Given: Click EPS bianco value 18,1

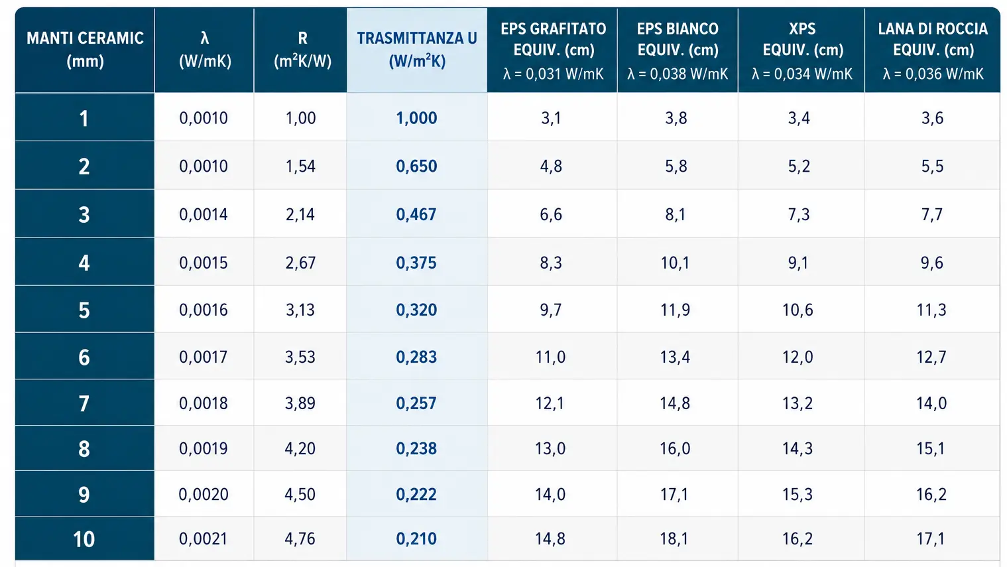Looking at the screenshot, I should click(674, 539).
